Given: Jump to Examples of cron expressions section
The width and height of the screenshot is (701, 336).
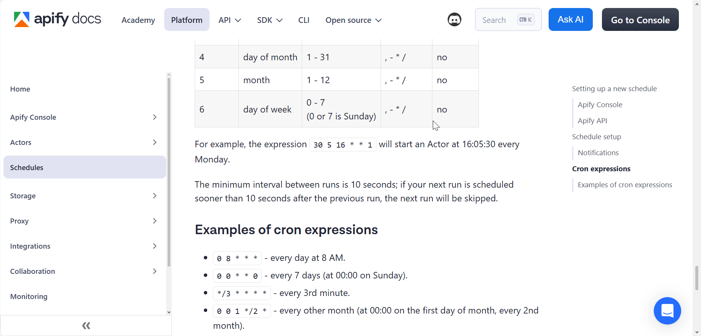Looking at the screenshot, I should [625, 185].
